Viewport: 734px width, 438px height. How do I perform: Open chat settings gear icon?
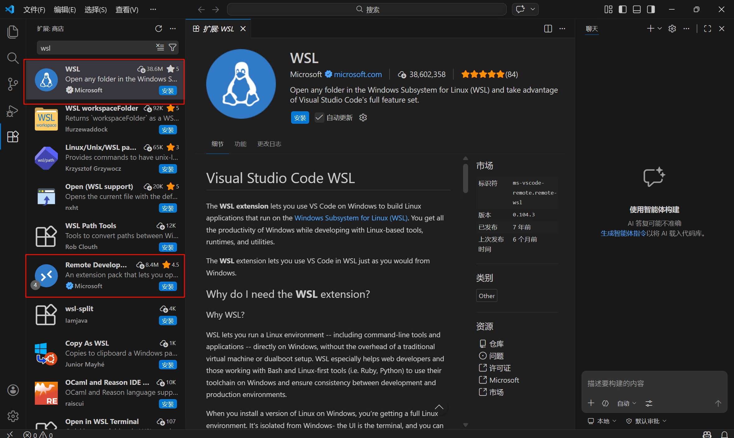pos(672,29)
